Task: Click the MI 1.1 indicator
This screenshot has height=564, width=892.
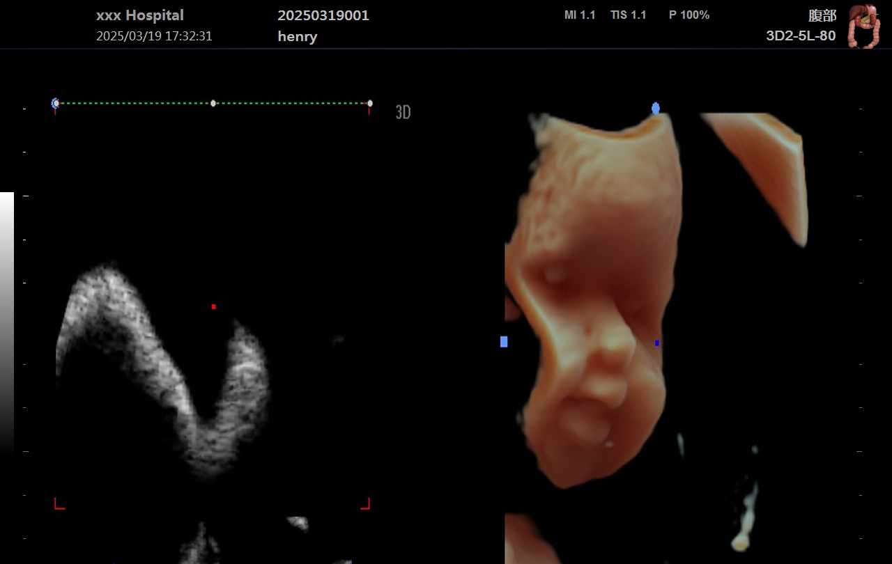Action: pyautogui.click(x=580, y=15)
